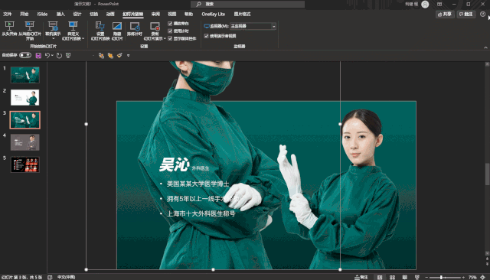Click the smiley feedback icon
Screen dimensions: 490x280
click(x=482, y=14)
